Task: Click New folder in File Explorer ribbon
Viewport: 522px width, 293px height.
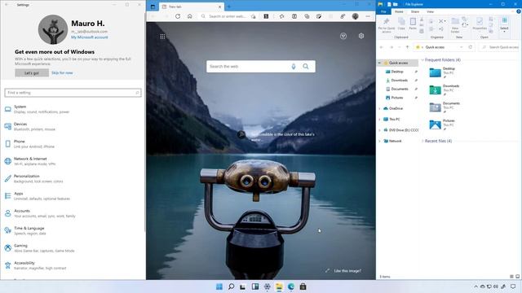Action: pyautogui.click(x=455, y=25)
